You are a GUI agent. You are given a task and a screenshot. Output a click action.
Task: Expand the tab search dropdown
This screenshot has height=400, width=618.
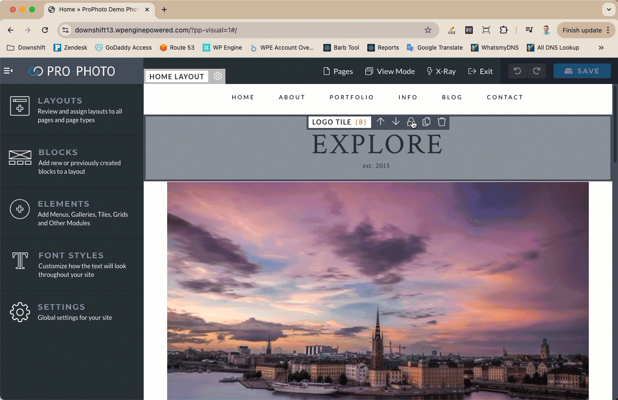click(608, 9)
